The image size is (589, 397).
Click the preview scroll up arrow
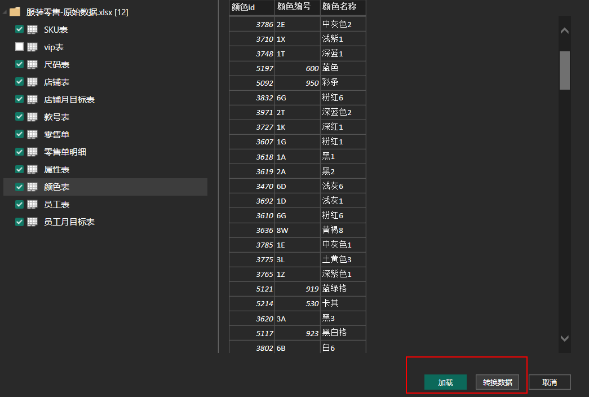(565, 31)
